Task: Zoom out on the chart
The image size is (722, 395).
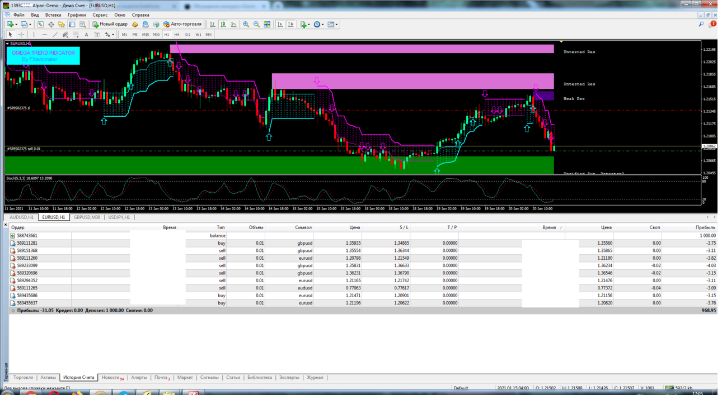Action: tap(256, 25)
